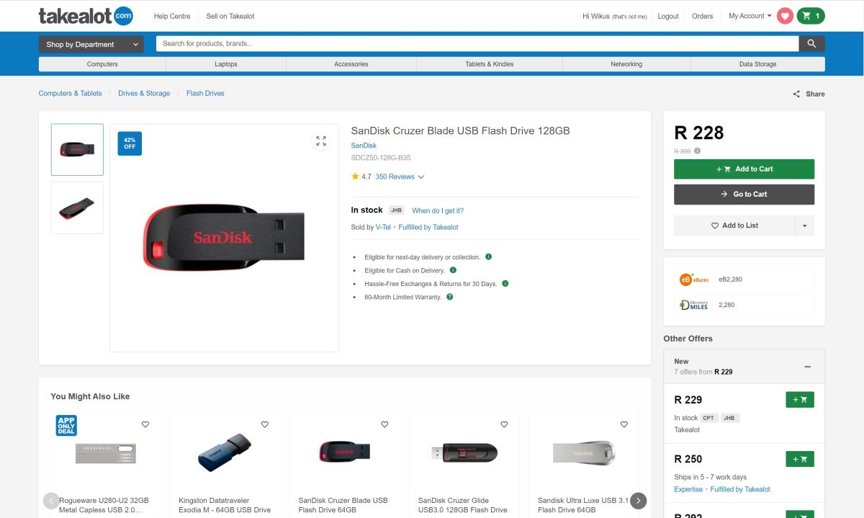Open the 350 Reviews link
The height and width of the screenshot is (518, 864).
click(x=395, y=177)
